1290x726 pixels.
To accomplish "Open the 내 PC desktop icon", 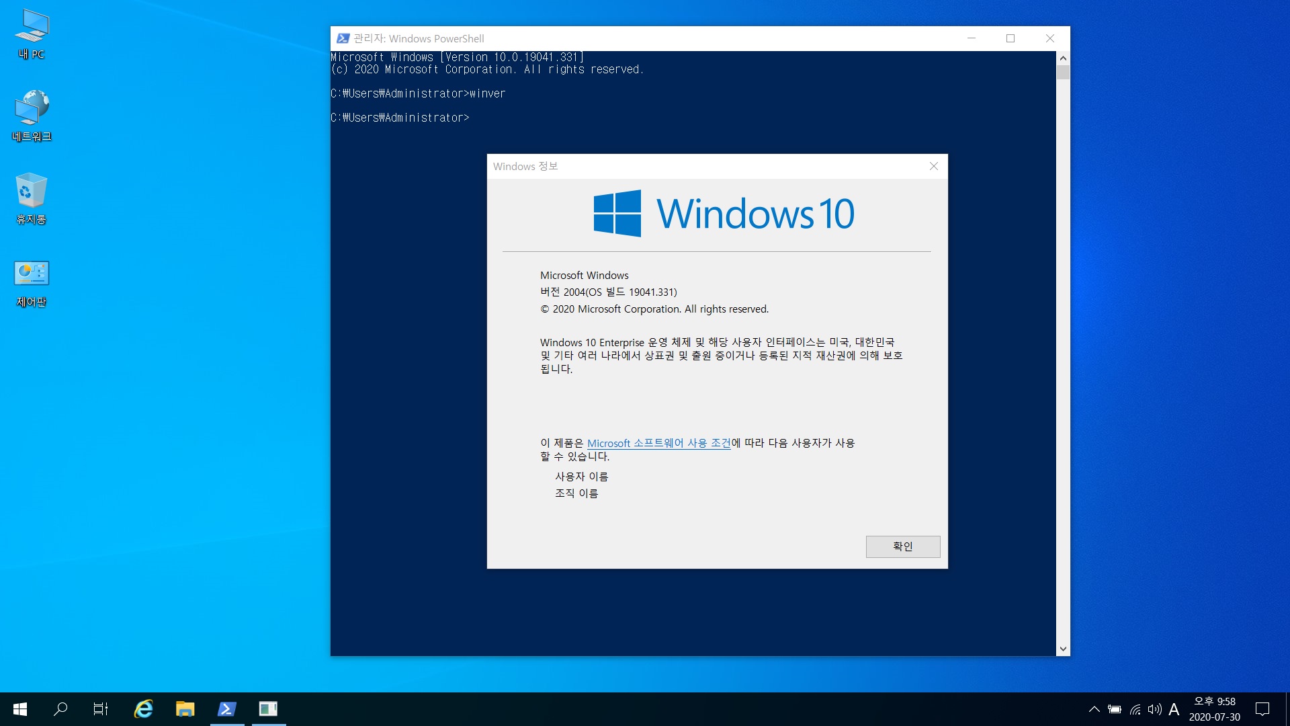I will [32, 35].
